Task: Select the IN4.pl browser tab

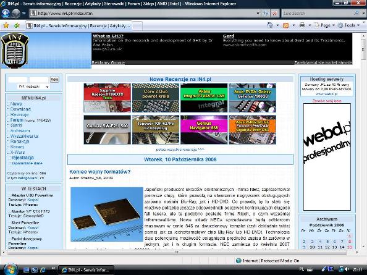Action: click(x=78, y=26)
